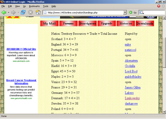Click the Boardgames button
This screenshot has width=166, height=119.
(x=88, y=23)
